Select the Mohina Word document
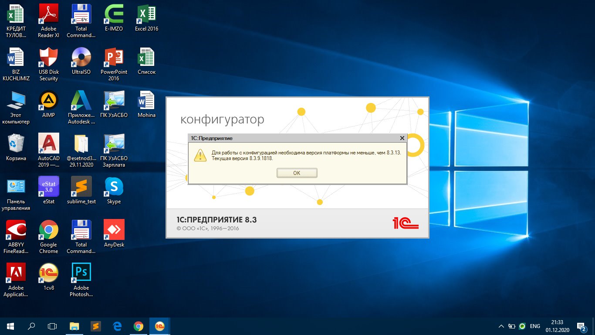This screenshot has width=595, height=335. [146, 104]
